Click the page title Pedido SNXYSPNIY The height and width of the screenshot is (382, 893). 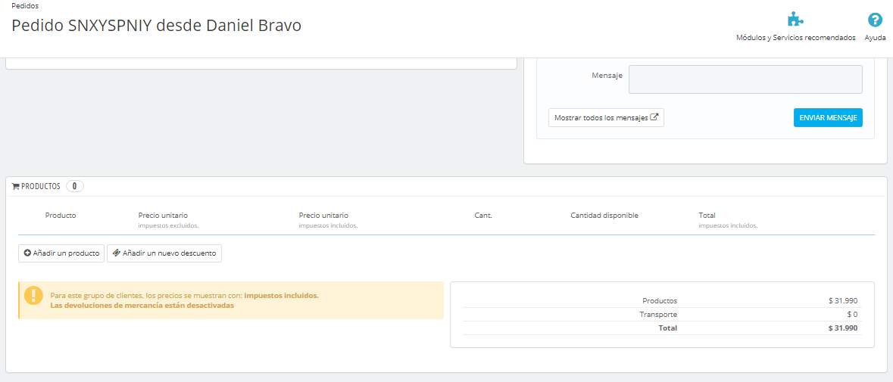(156, 26)
